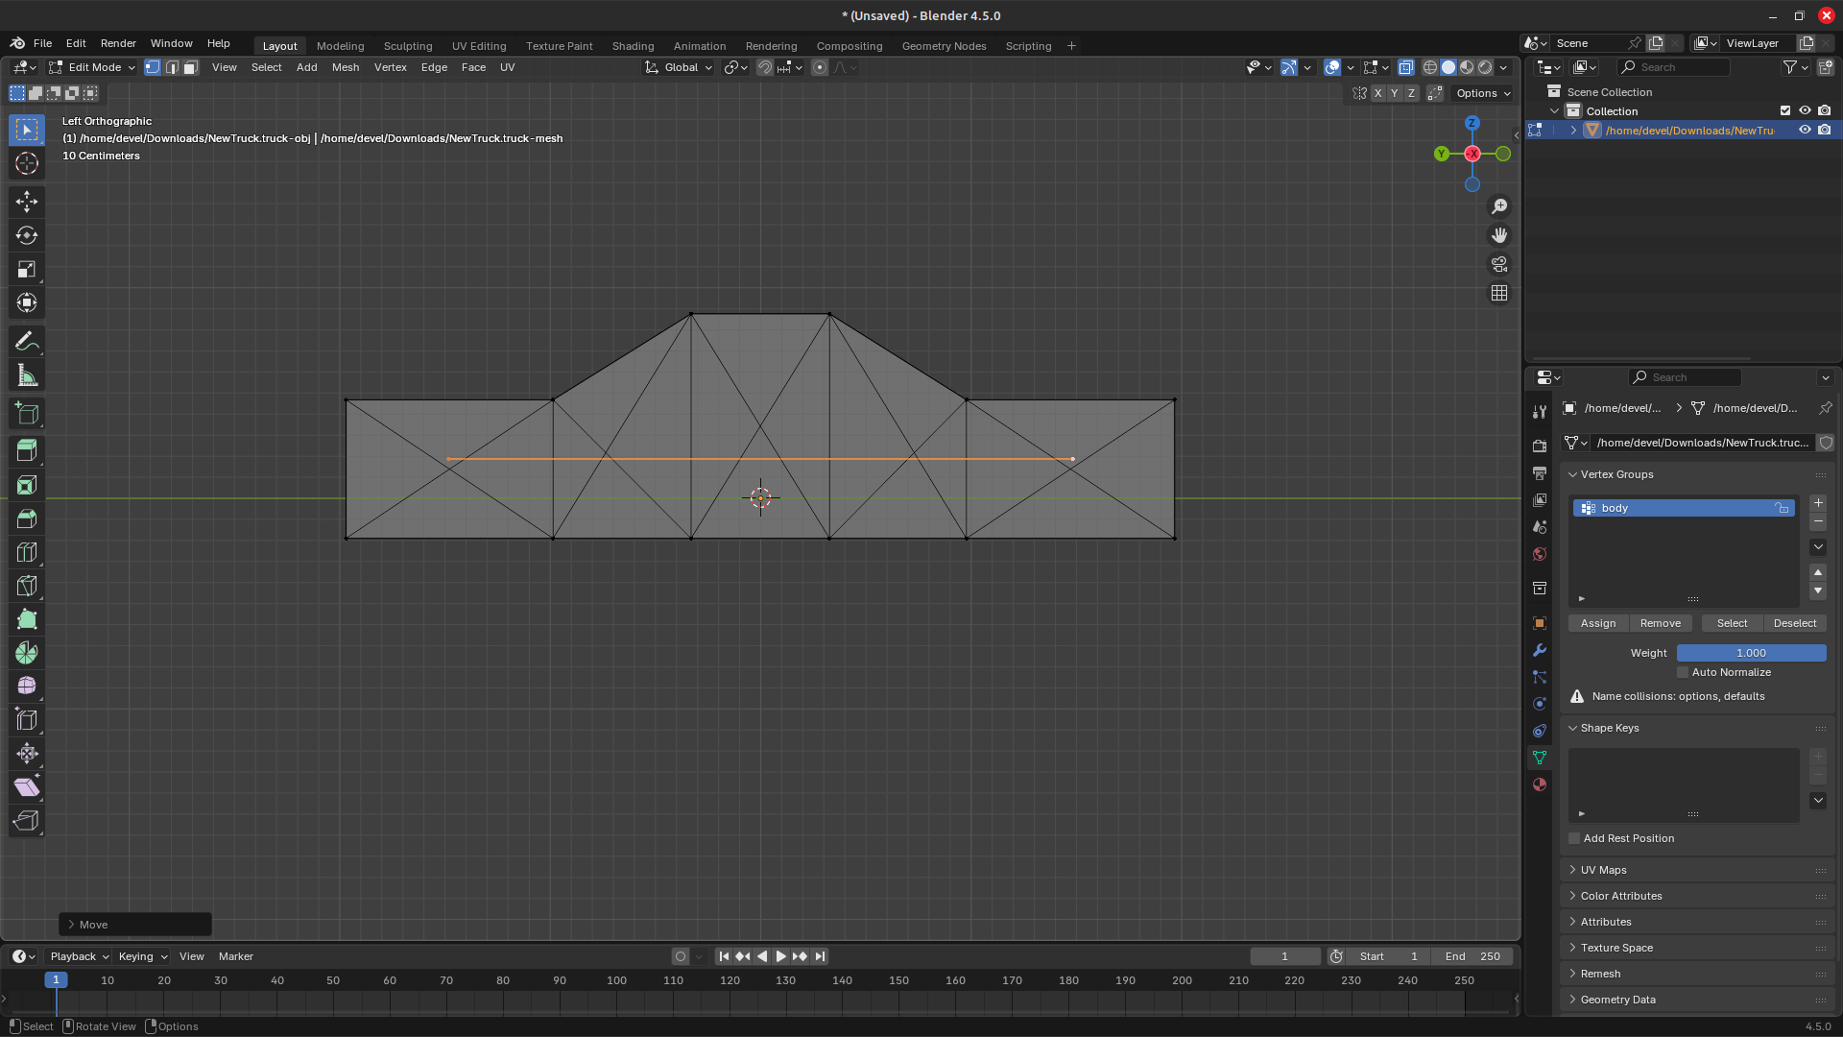Select the Add Cube tool
The width and height of the screenshot is (1843, 1037).
tap(27, 414)
